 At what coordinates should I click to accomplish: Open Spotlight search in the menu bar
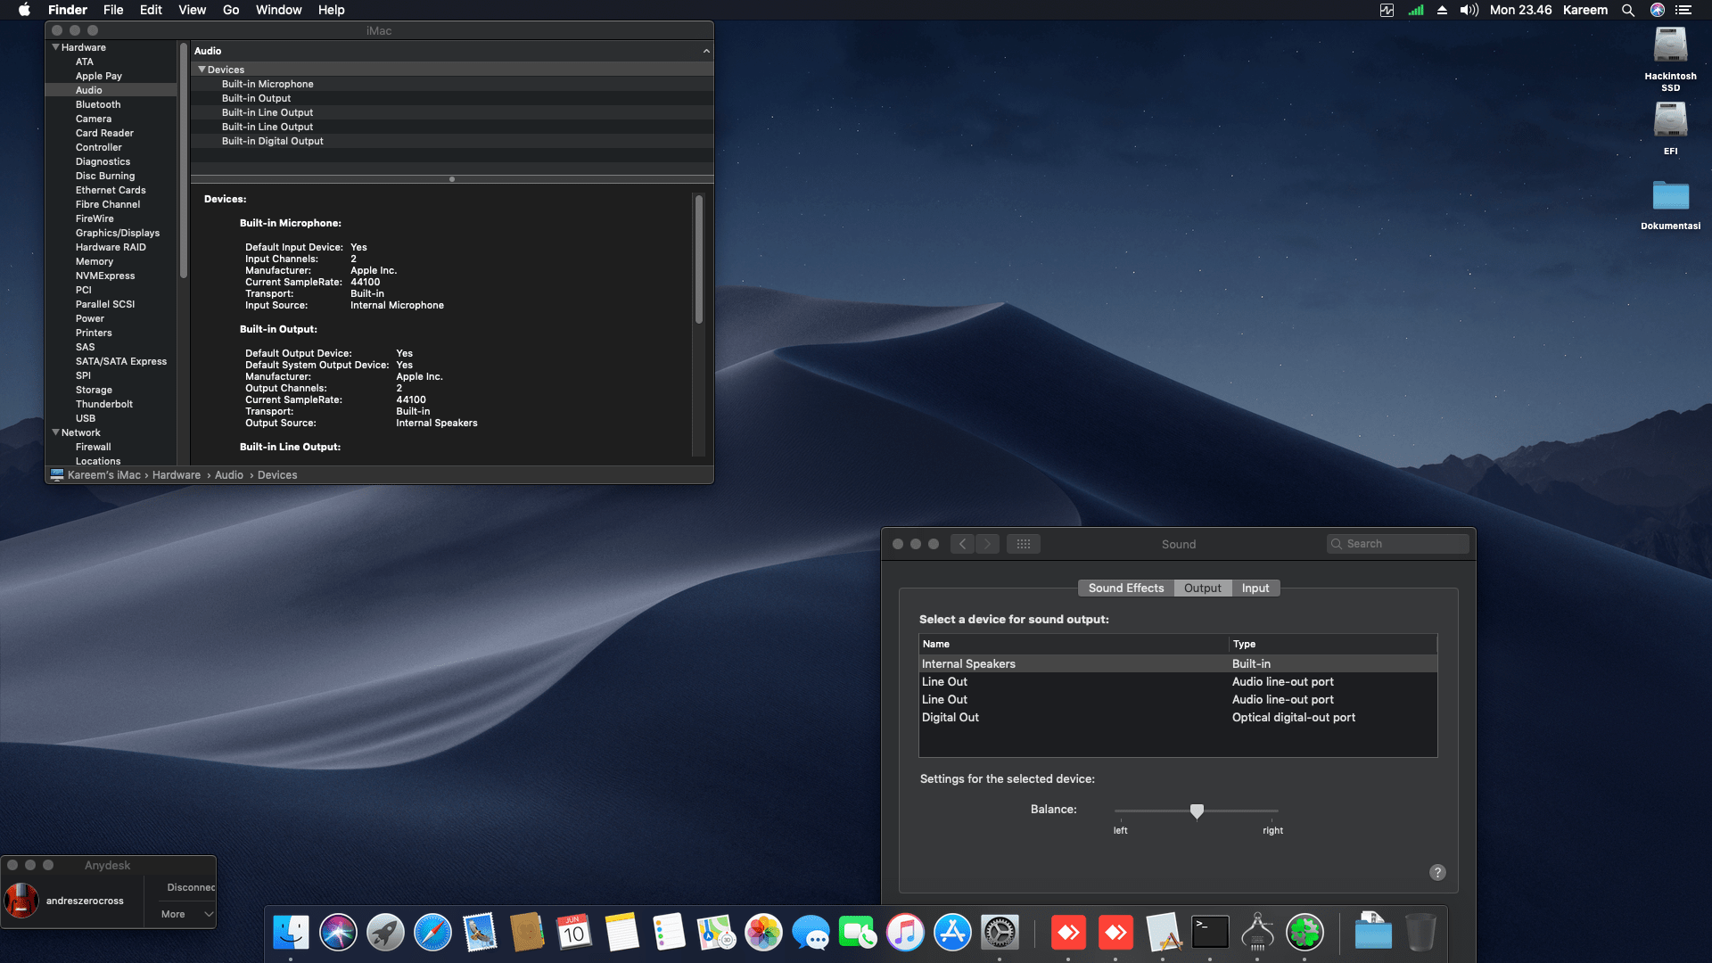(x=1628, y=10)
